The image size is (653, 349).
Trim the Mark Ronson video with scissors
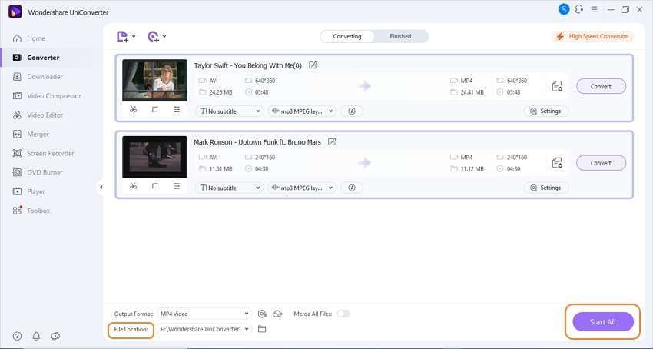(x=133, y=186)
